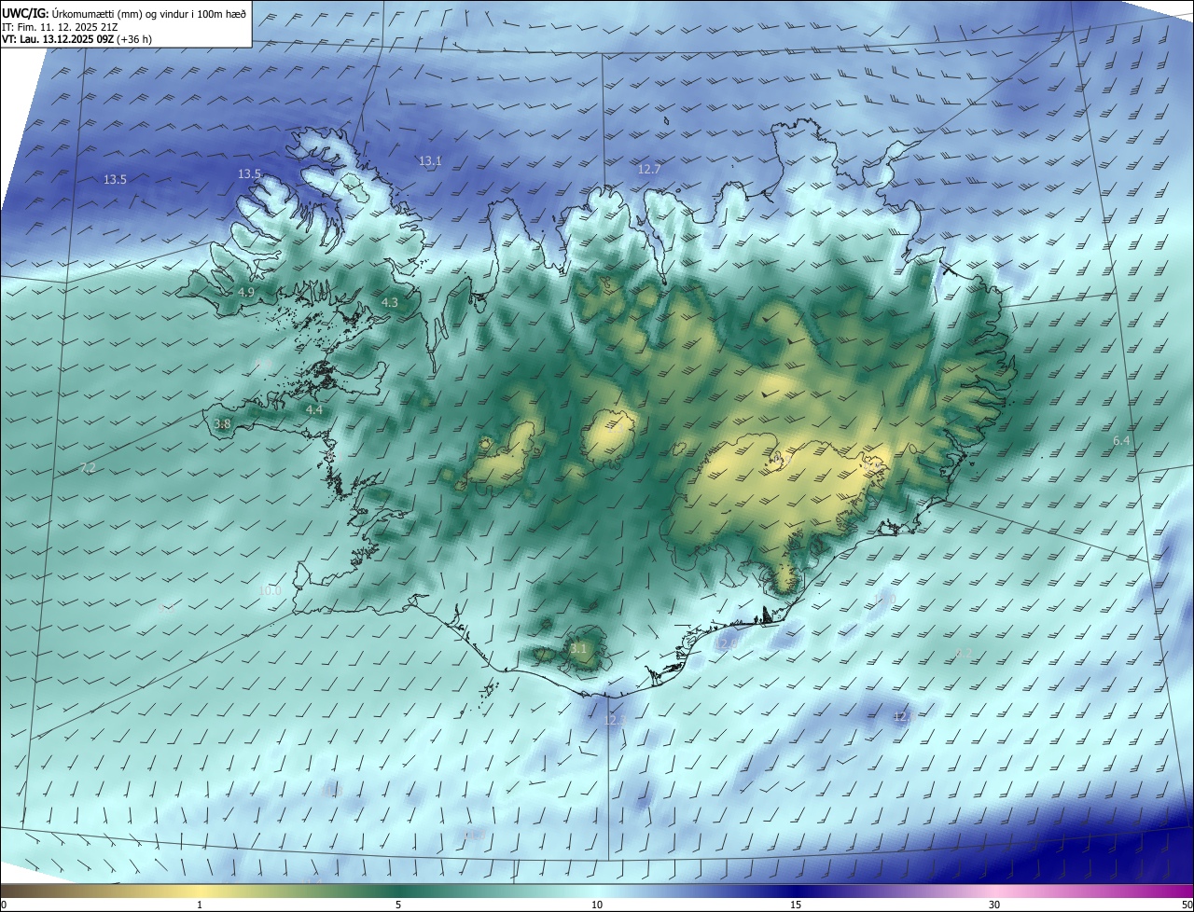Click the 5 tick label on the colour scale
This screenshot has width=1194, height=912.
(x=398, y=905)
